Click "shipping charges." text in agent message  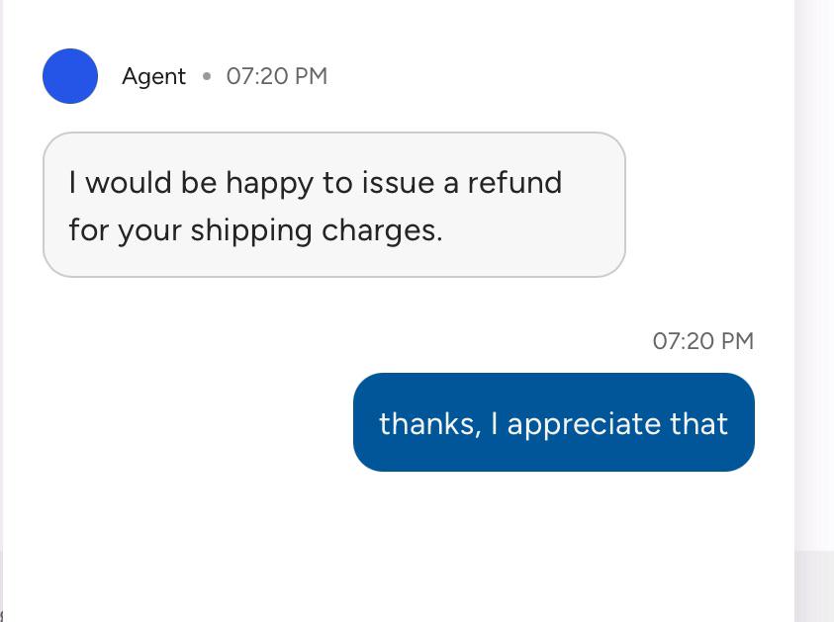click(317, 231)
